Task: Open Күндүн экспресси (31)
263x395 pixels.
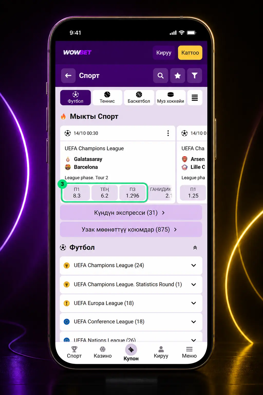Action: pos(131,213)
